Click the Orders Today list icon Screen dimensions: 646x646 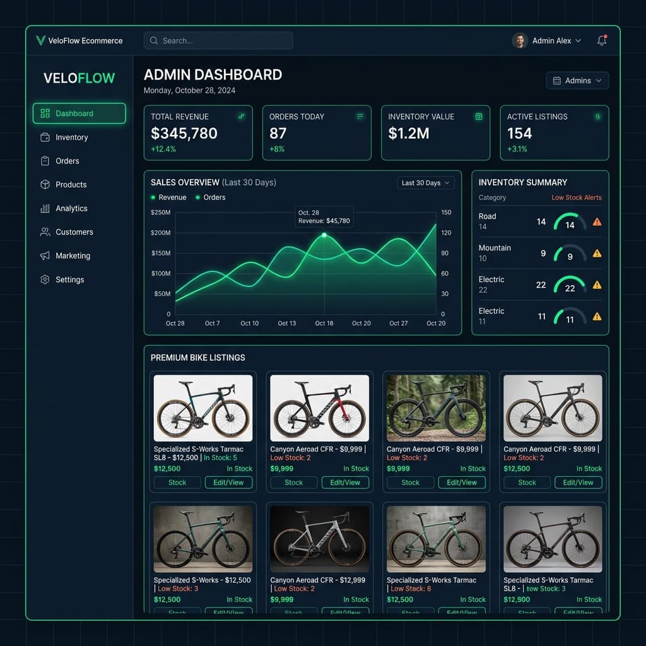(360, 117)
